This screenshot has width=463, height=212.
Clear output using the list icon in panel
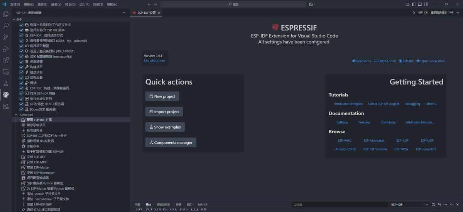tap(433, 205)
